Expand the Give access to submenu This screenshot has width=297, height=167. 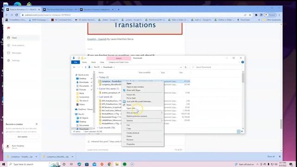[142, 113]
